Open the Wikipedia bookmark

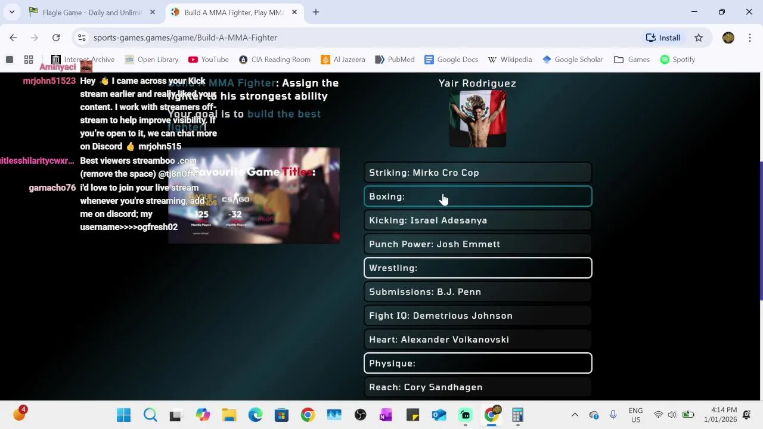[x=510, y=60]
